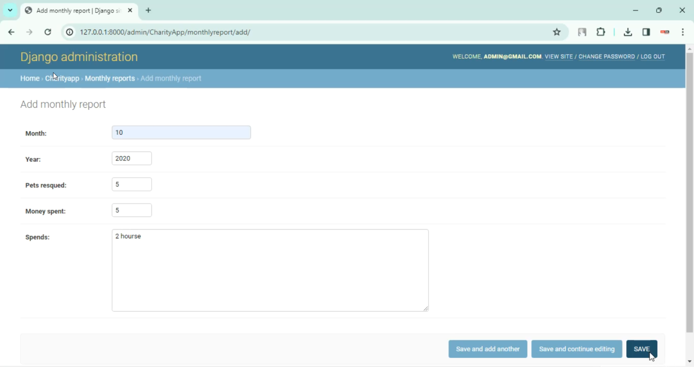Toggle the browser side panel icon

point(646,32)
